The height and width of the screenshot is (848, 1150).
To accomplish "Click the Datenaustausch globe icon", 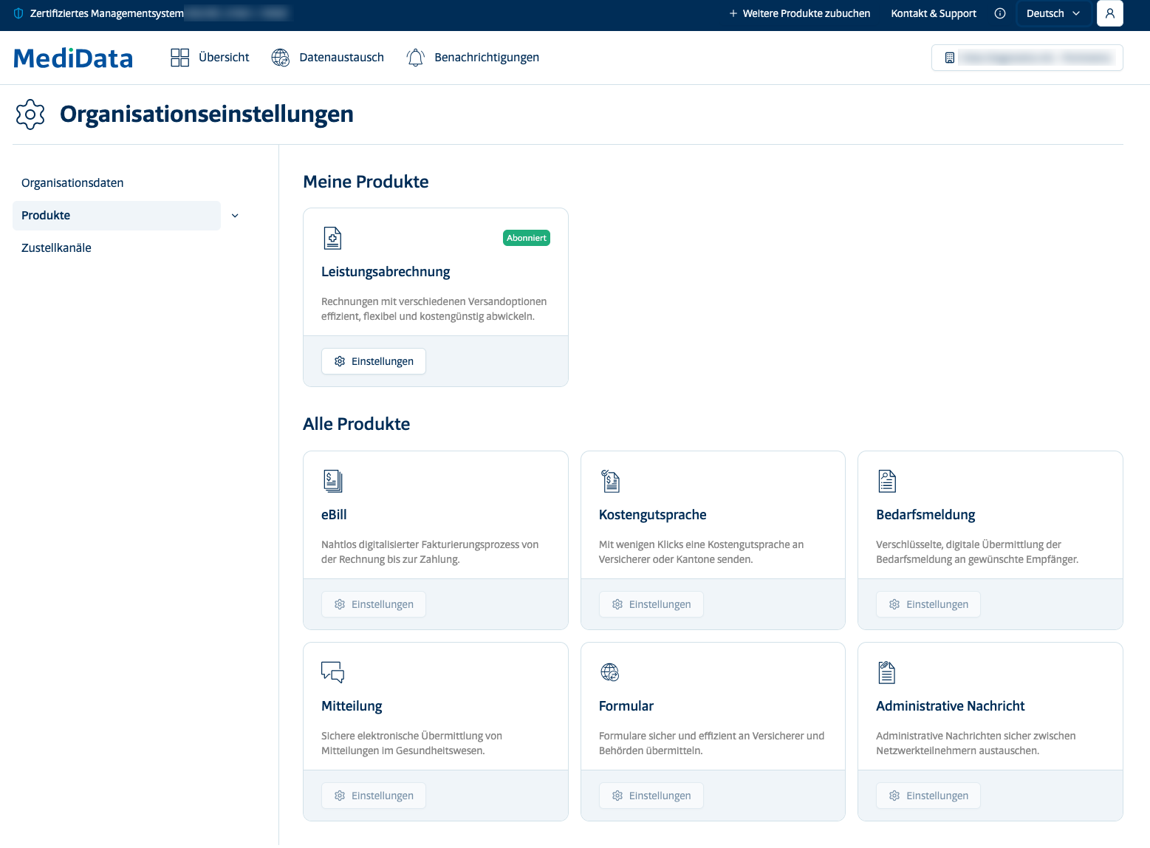I will (281, 58).
